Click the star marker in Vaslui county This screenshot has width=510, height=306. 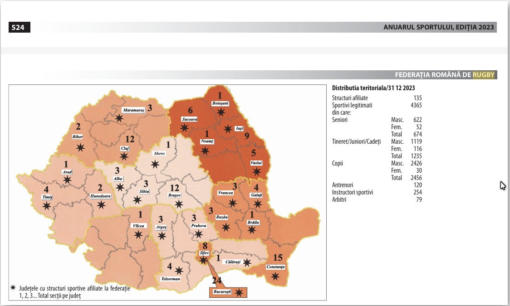(x=257, y=171)
